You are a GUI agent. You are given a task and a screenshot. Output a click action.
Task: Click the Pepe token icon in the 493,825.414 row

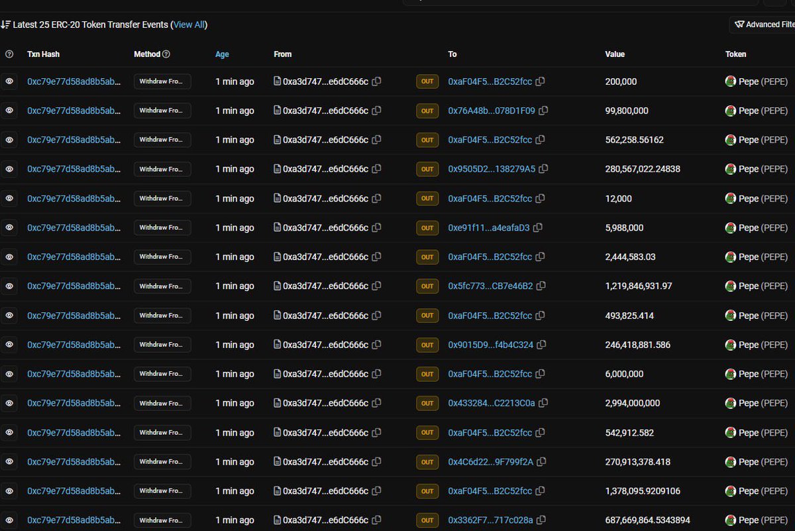(x=731, y=316)
